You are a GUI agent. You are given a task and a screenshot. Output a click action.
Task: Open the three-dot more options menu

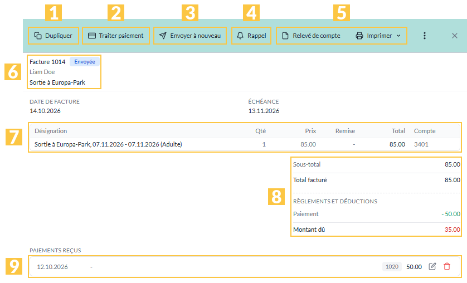425,36
